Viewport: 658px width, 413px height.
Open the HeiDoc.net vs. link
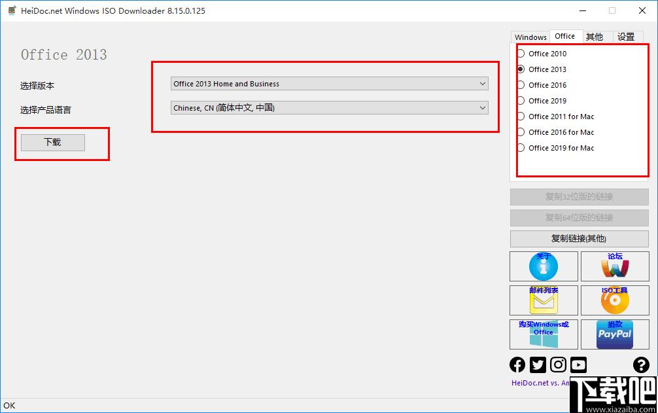click(x=540, y=383)
